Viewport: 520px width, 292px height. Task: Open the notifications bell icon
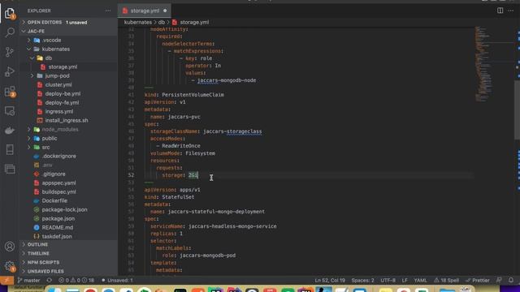click(x=511, y=281)
